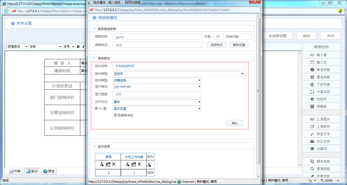Image resolution: width=347 pixels, height=185 pixels.
Task: Switch to the 代码 tab
Action: (14, 171)
